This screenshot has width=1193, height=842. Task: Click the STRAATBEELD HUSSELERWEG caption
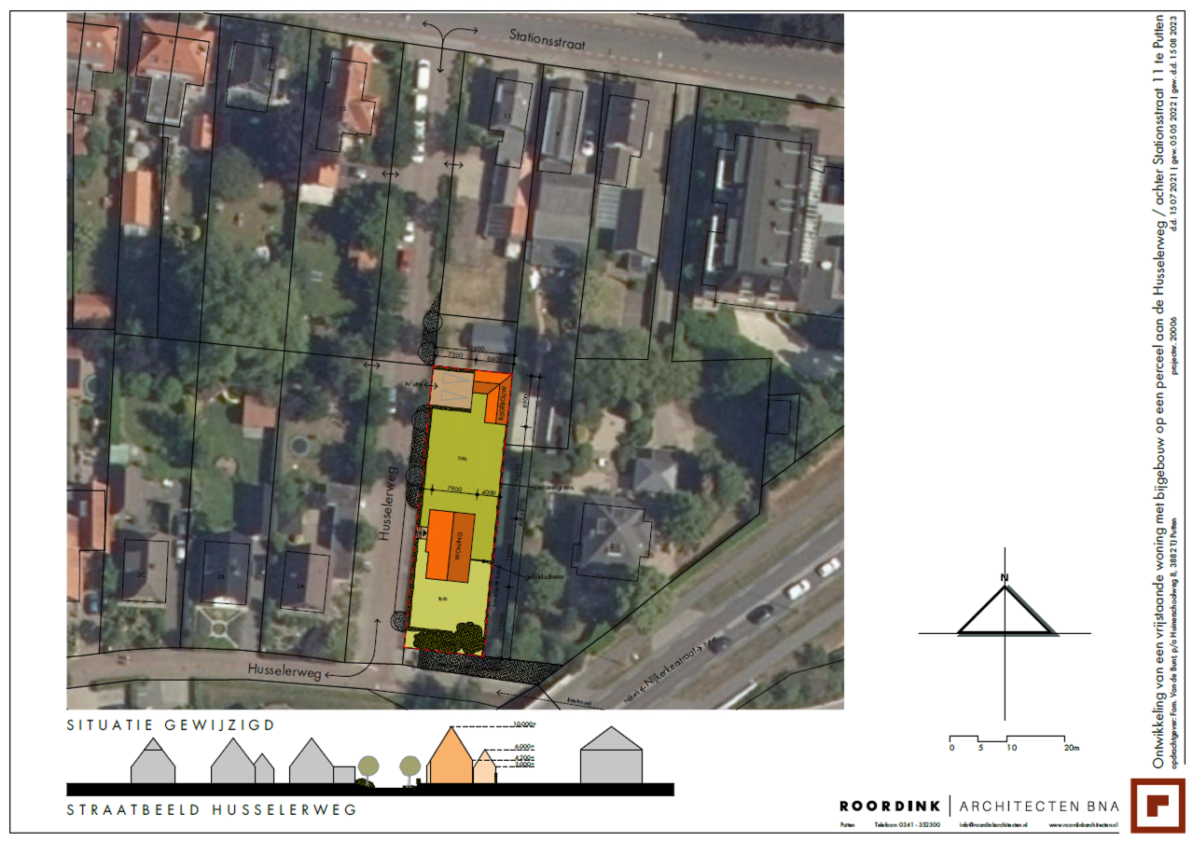pyautogui.click(x=212, y=809)
